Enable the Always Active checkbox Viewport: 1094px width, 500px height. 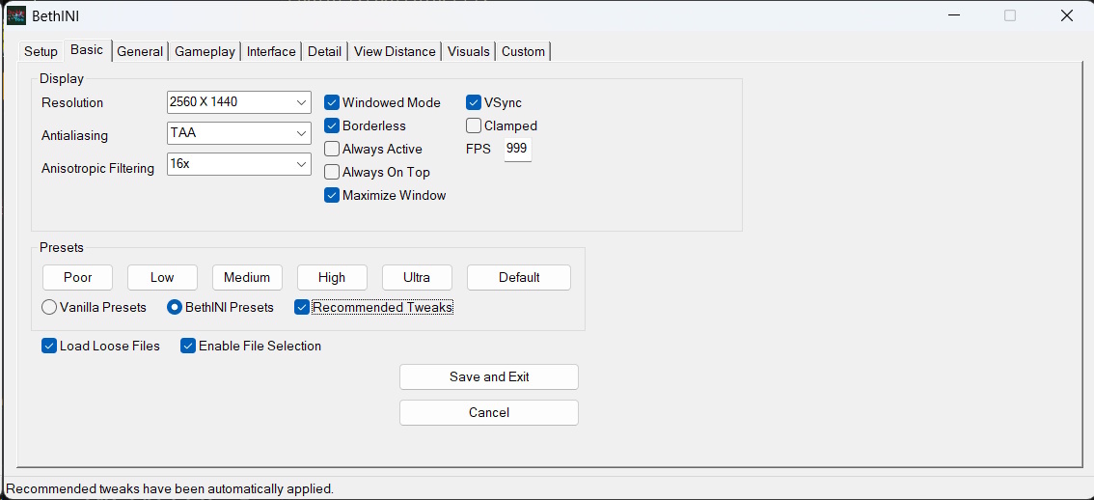pos(332,149)
